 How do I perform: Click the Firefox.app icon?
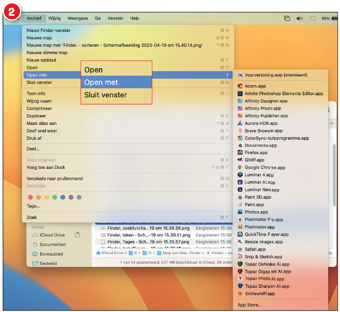[x=240, y=153]
